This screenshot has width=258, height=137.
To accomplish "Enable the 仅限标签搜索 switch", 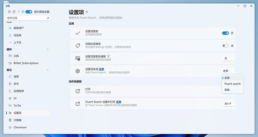I will pyautogui.click(x=225, y=46).
